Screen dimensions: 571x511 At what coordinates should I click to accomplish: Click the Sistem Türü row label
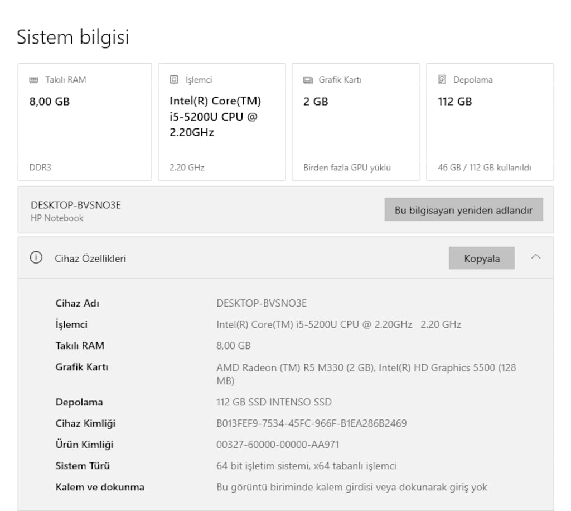click(83, 466)
